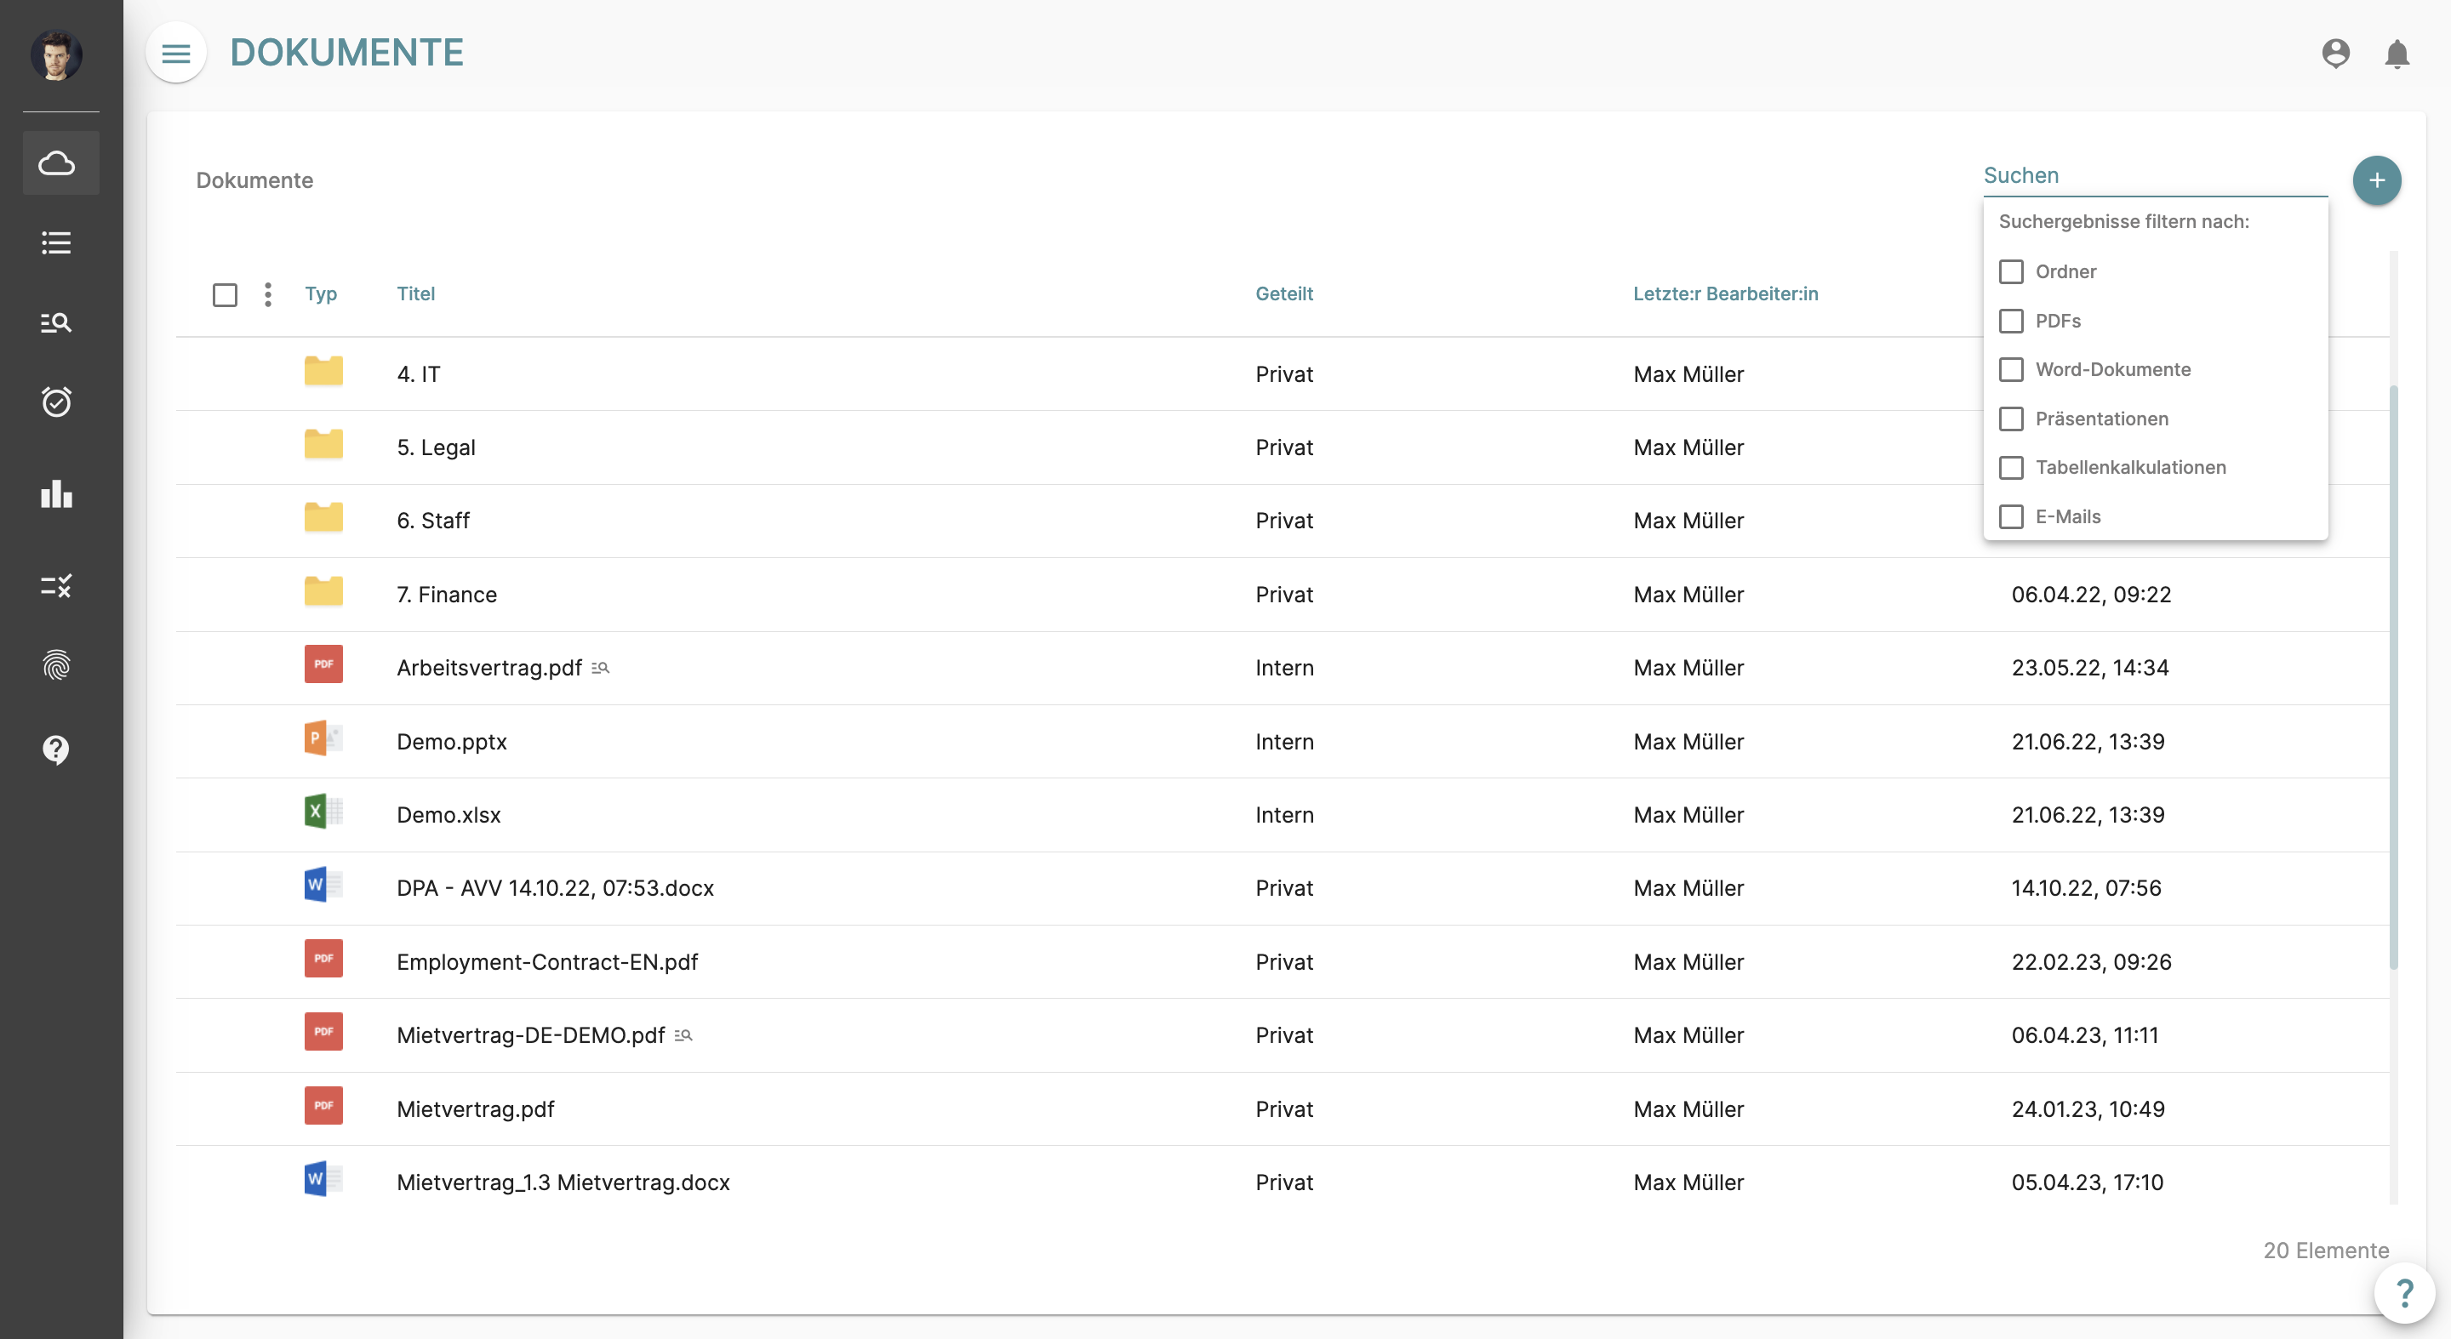Open the 4. IT folder
Screen dimensions: 2451x1339
[418, 374]
